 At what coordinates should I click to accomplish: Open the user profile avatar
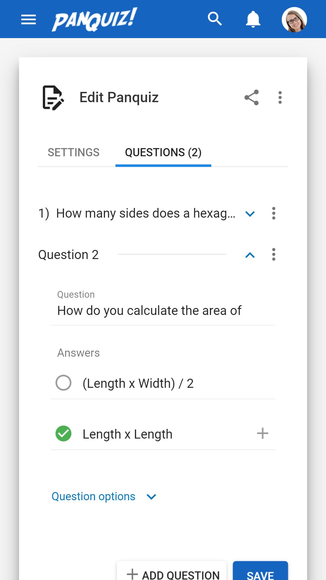[294, 20]
